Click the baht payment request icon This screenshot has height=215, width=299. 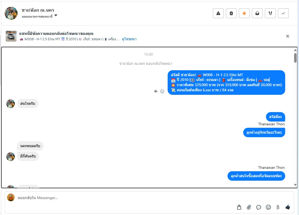click(278, 207)
